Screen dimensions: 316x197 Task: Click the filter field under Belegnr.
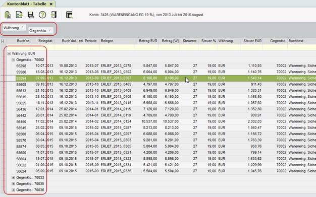pos(118,47)
